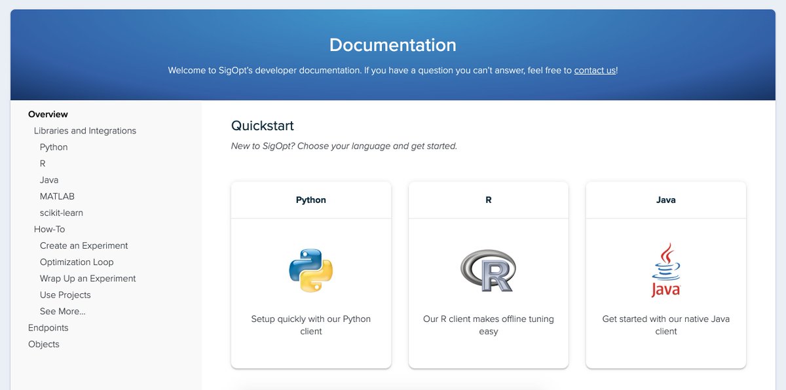Click 'Setup quickly with our Python client' text

point(311,325)
